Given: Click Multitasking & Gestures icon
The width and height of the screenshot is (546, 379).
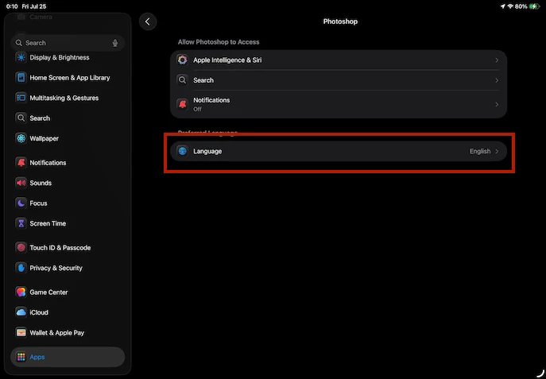Looking at the screenshot, I should pos(21,98).
